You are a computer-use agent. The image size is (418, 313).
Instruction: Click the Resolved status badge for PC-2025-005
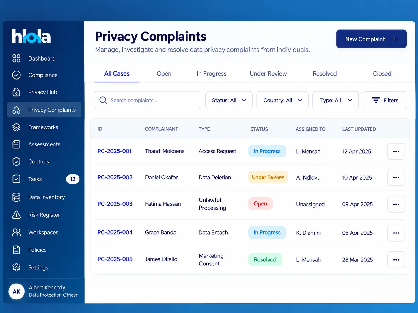265,259
